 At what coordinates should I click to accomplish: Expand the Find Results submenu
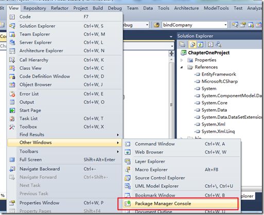pos(65,135)
